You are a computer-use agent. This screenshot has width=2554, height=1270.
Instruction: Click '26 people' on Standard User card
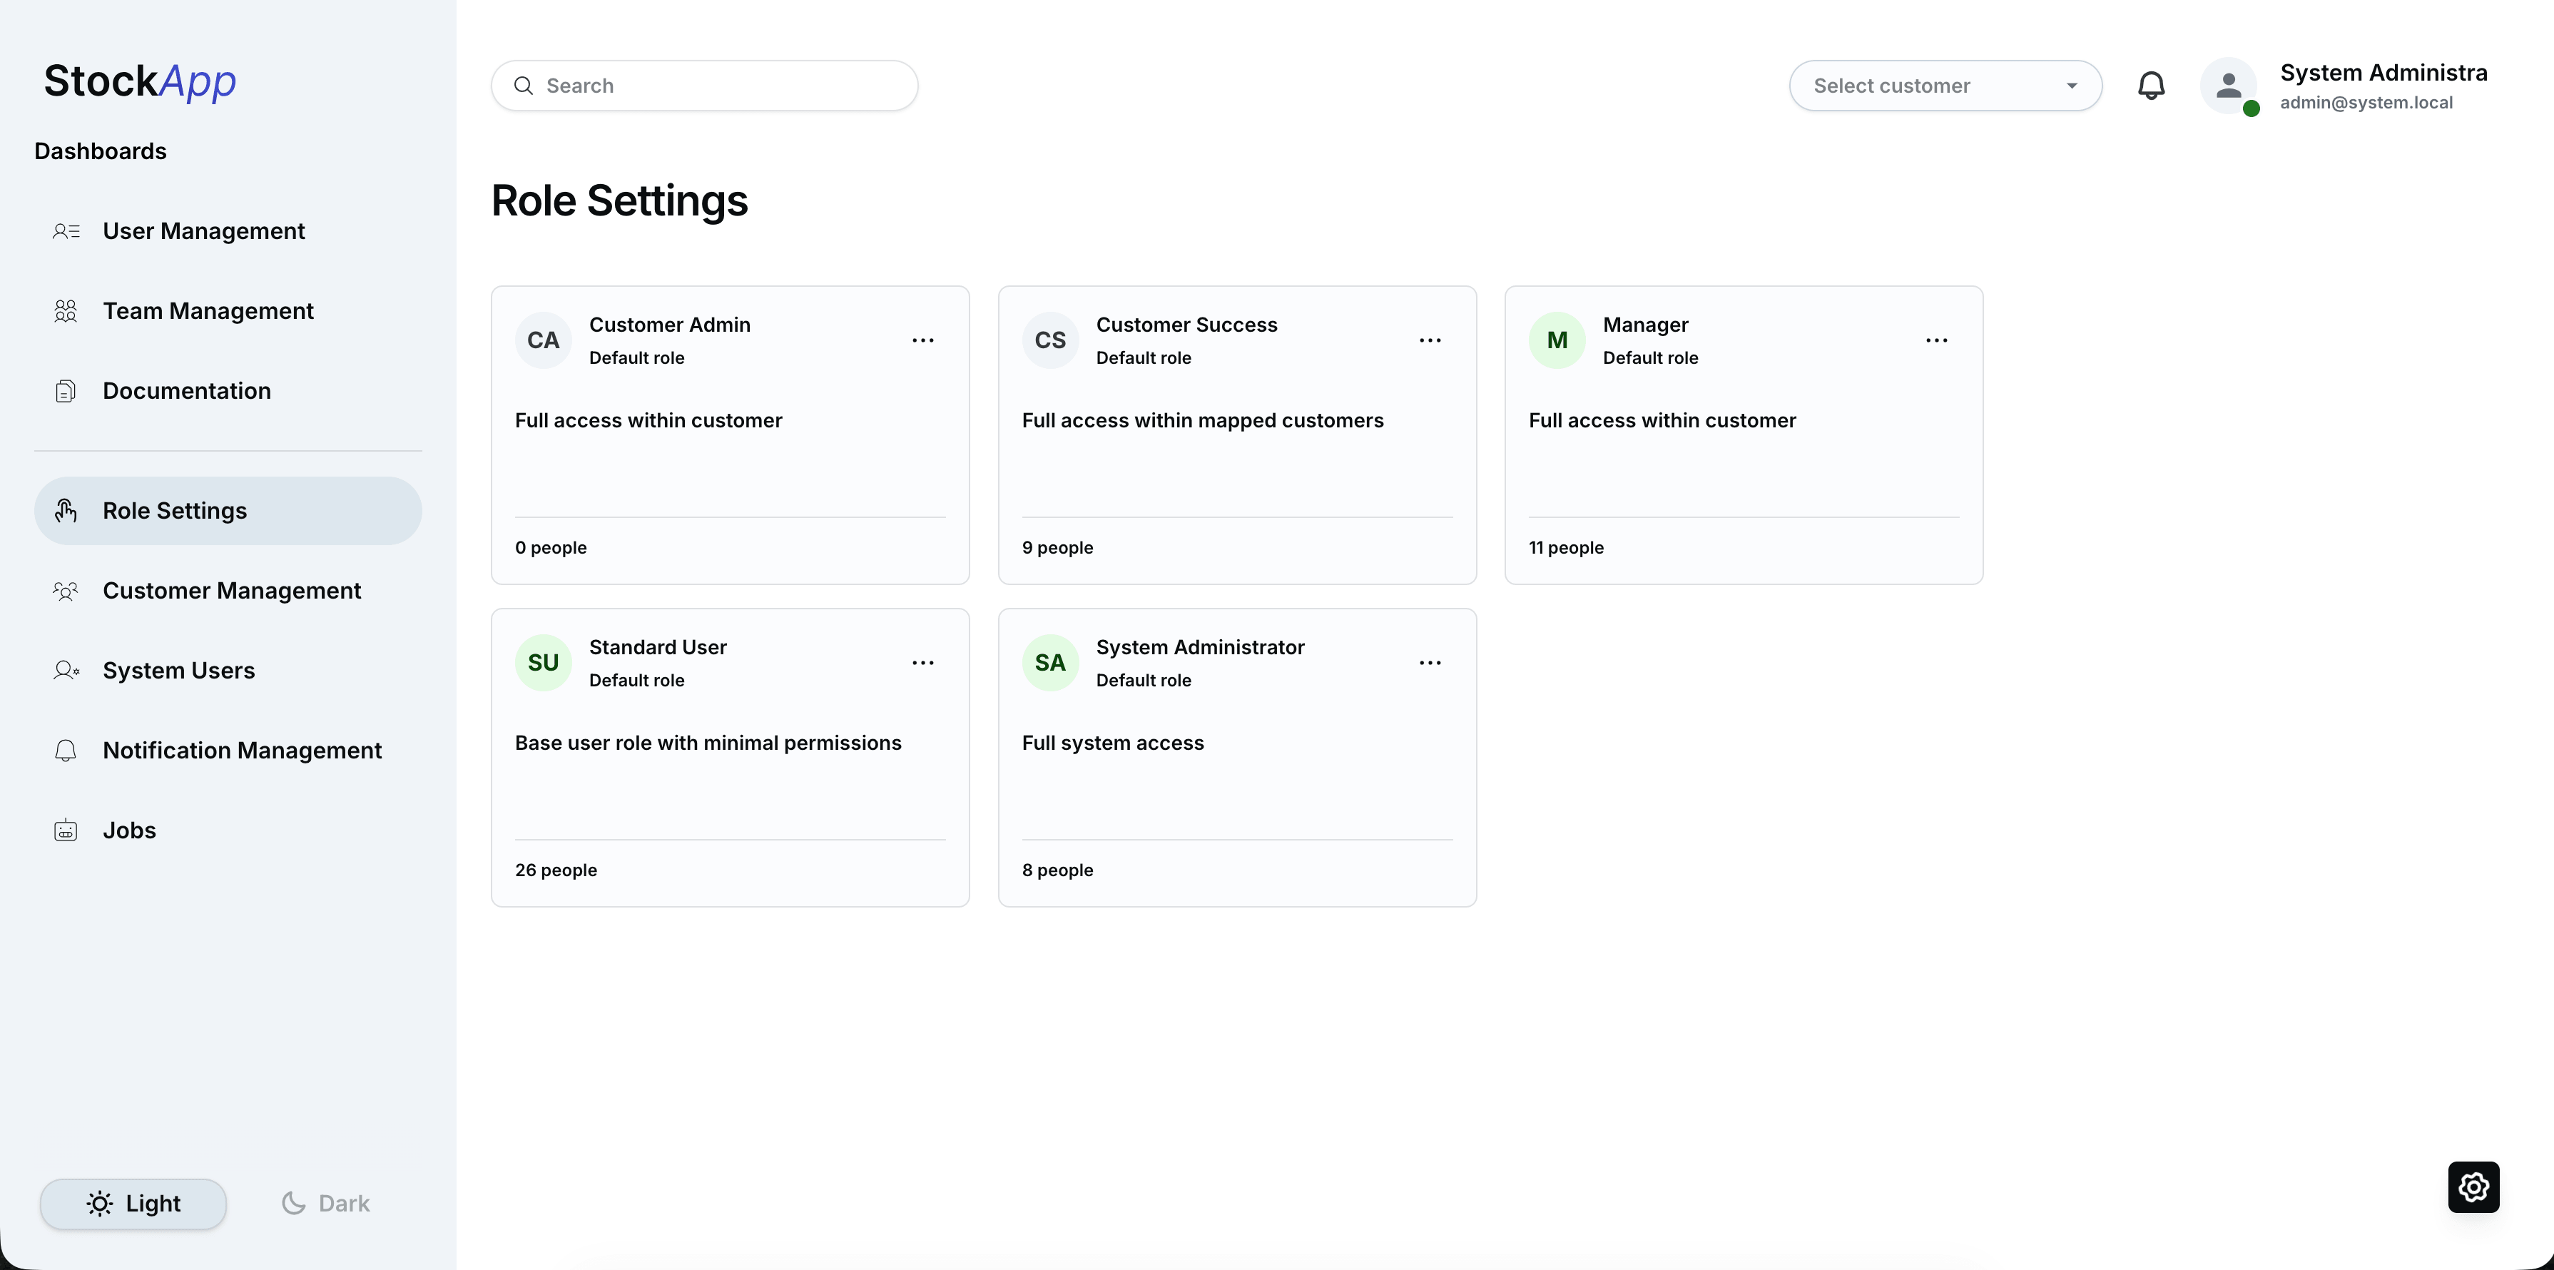(556, 870)
